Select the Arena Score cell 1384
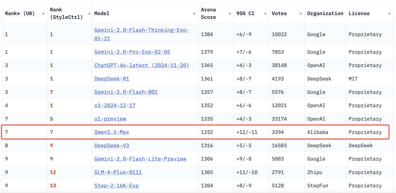This screenshot has height=193, width=396. 207,34
